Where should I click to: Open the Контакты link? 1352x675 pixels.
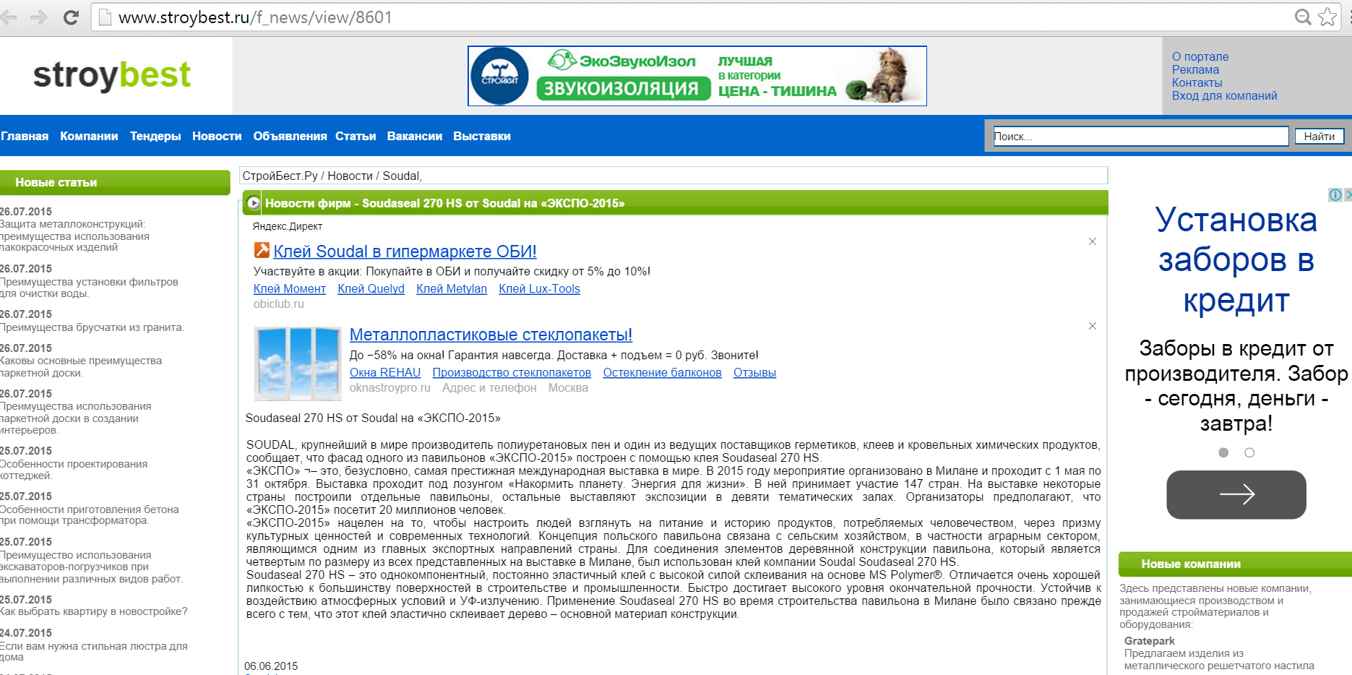tap(1197, 82)
